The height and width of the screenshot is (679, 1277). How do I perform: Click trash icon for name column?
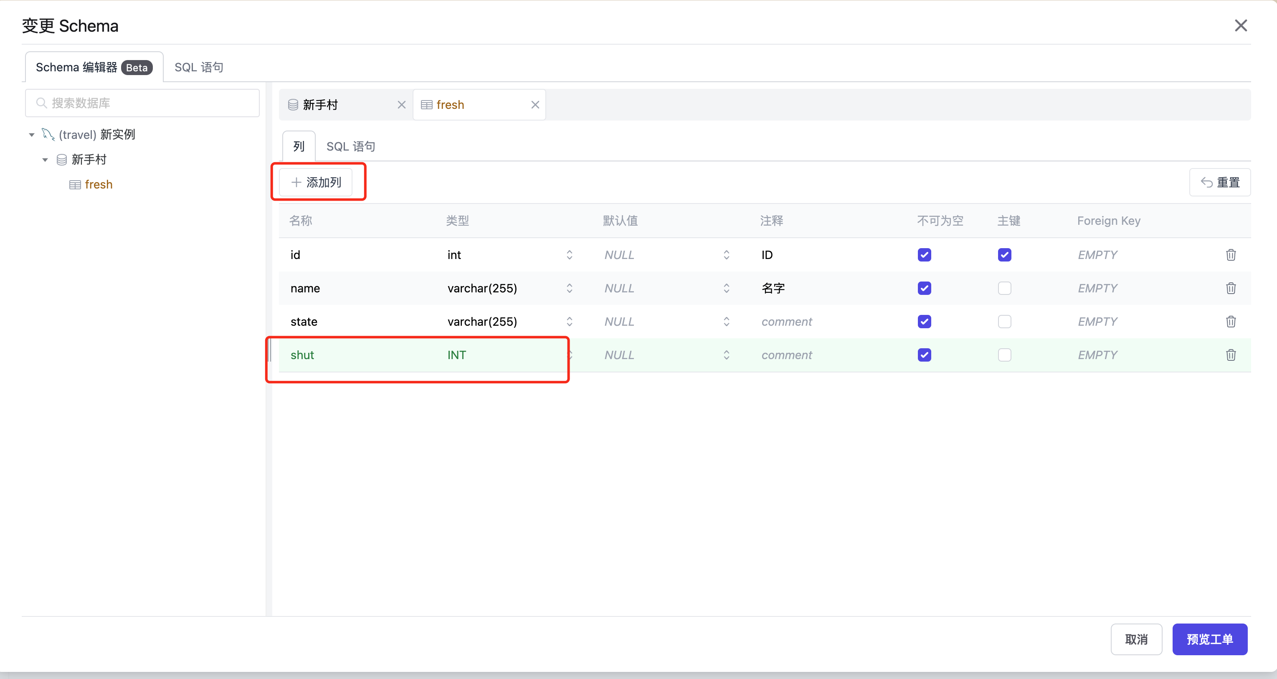point(1230,288)
